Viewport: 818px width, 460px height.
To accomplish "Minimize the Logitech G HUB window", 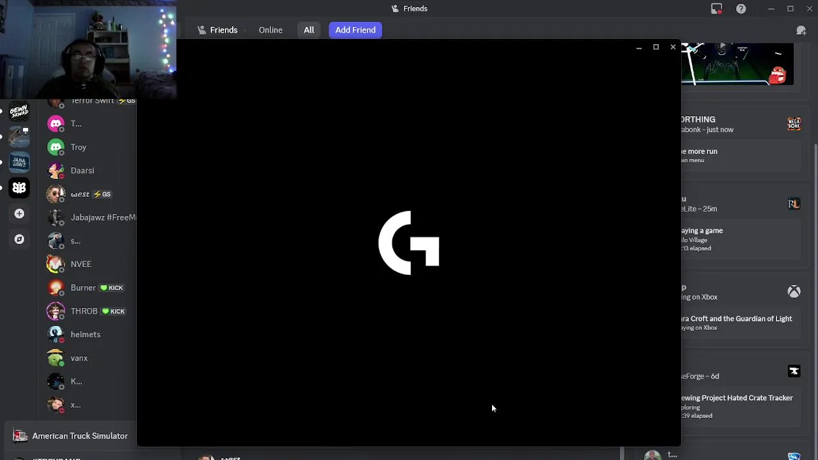I will (638, 47).
